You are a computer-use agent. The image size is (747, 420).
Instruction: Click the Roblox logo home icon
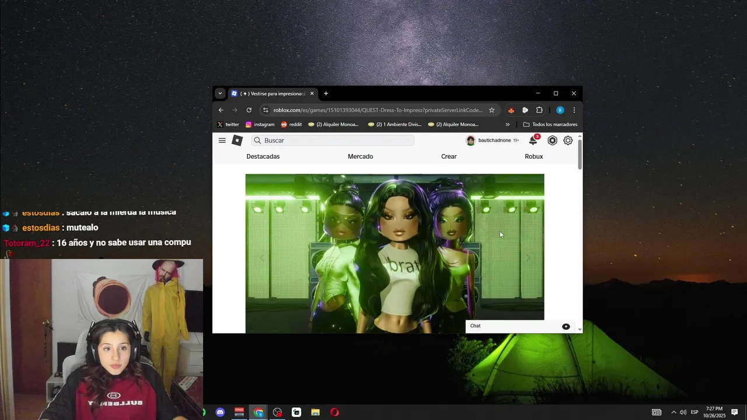click(x=237, y=141)
